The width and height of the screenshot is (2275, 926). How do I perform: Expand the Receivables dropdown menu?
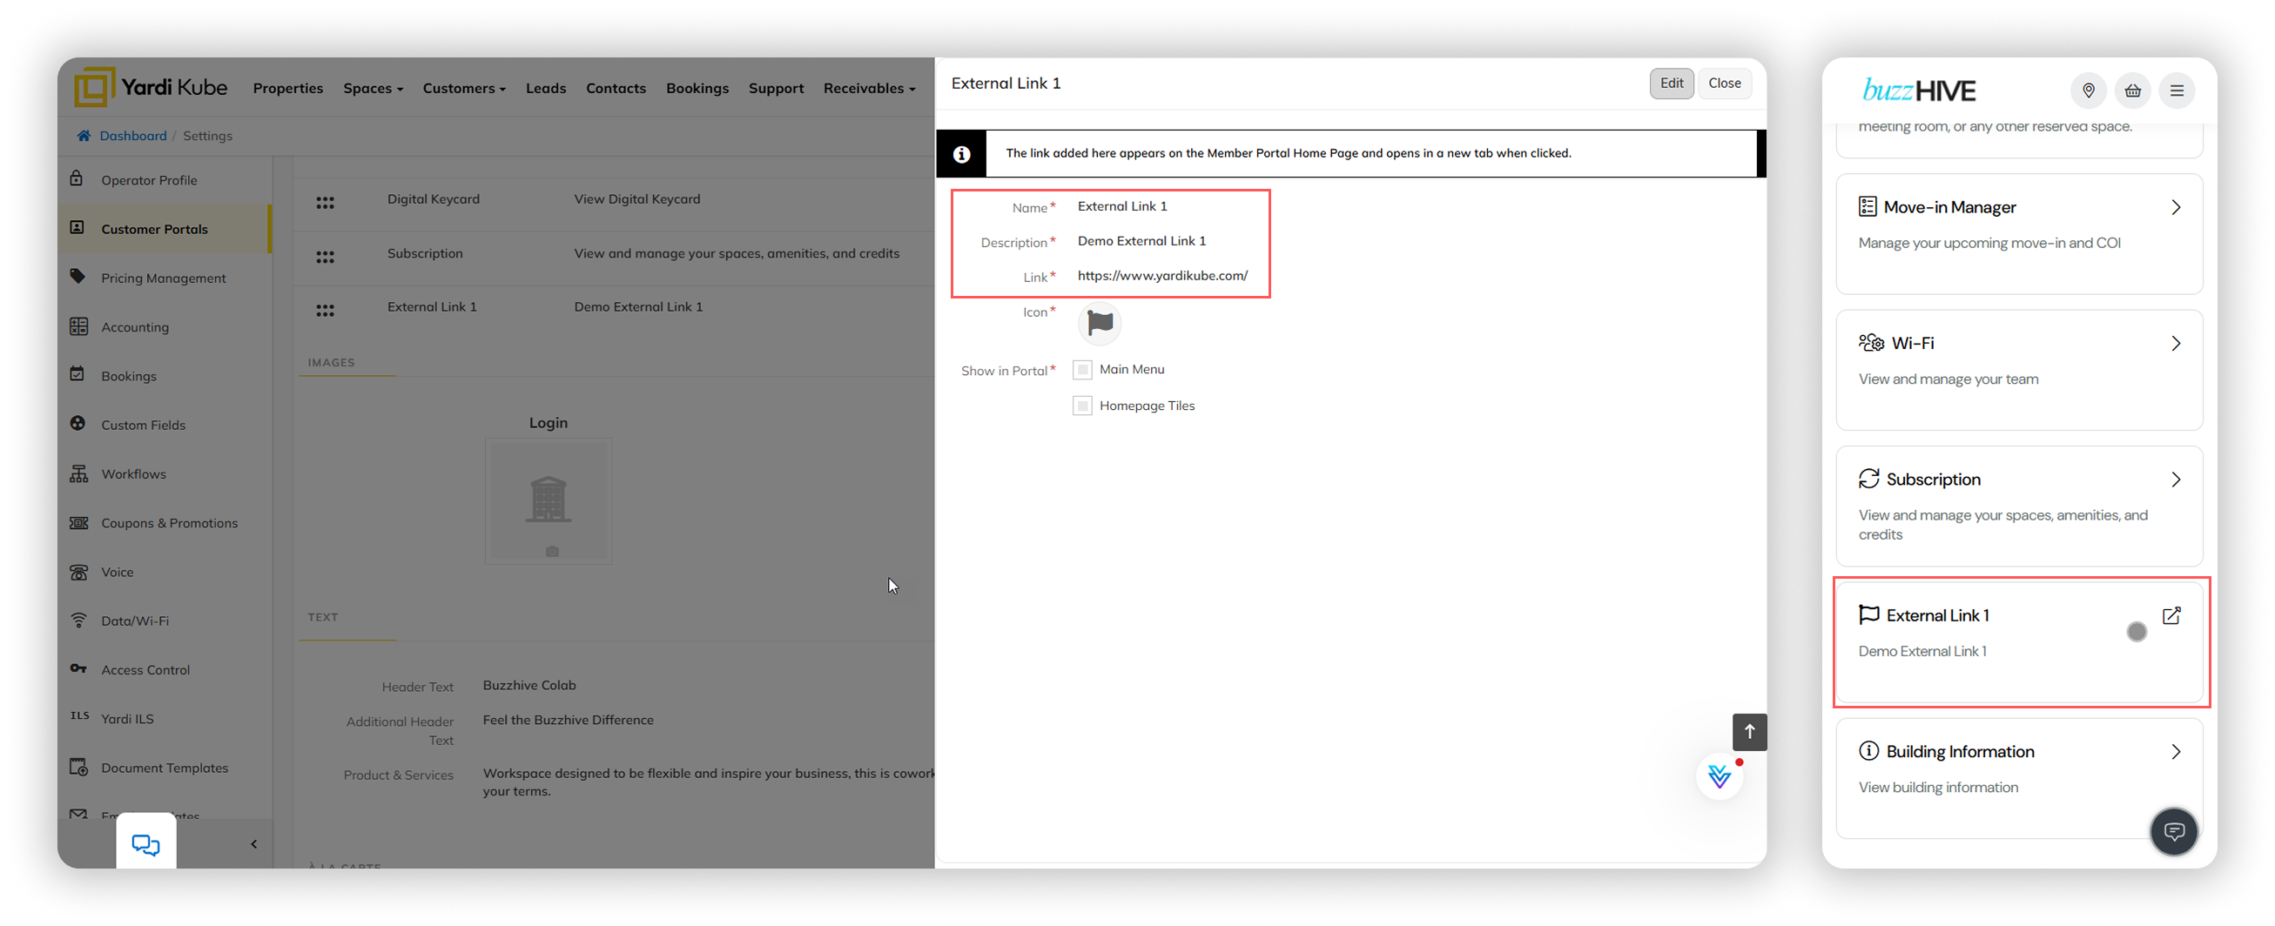pos(869,88)
